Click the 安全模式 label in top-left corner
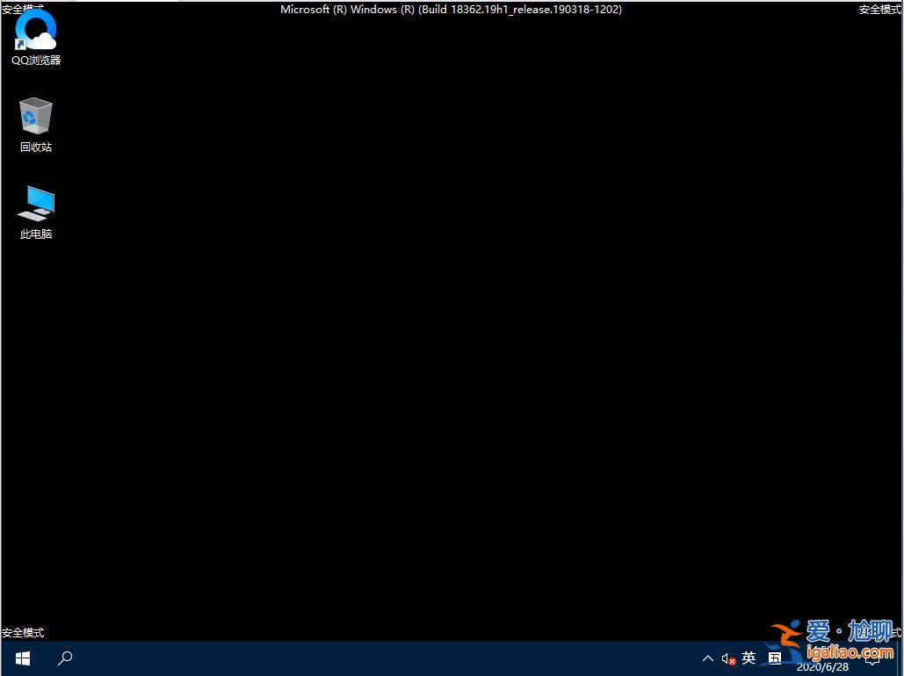This screenshot has width=904, height=676. (24, 9)
